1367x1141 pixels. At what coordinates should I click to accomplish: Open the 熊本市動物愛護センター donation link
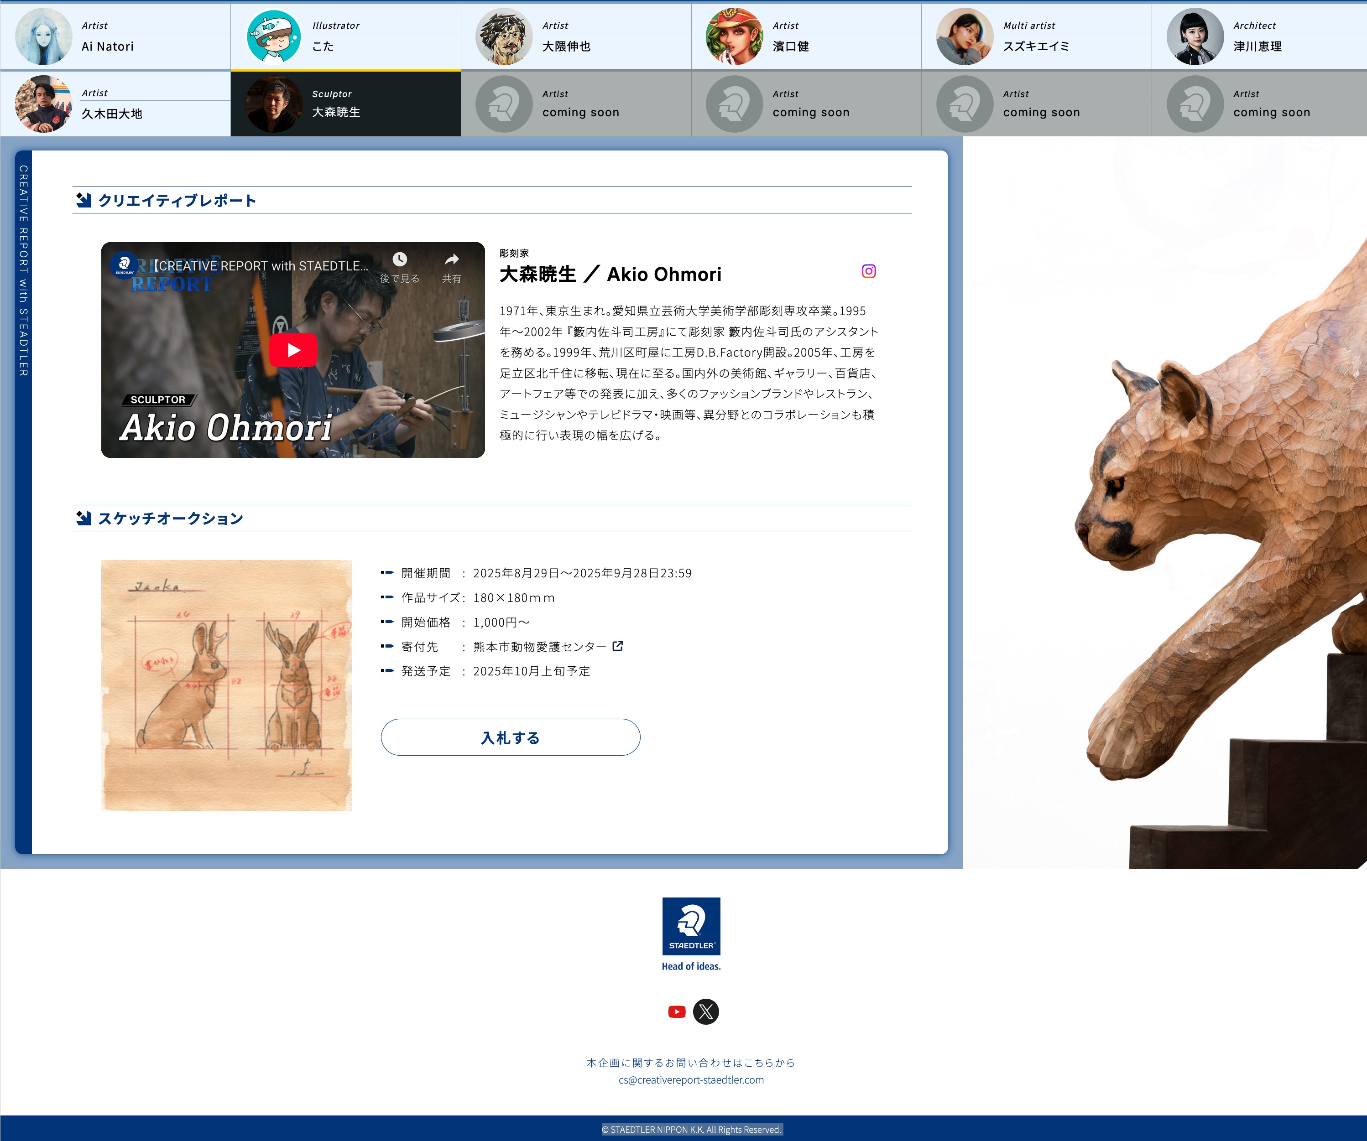[x=540, y=647]
